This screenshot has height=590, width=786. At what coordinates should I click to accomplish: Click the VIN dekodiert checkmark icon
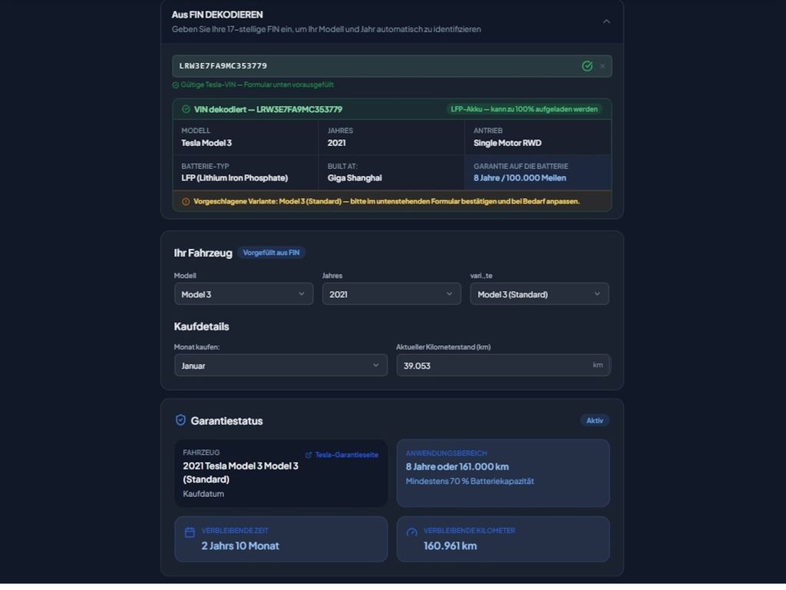pos(186,109)
